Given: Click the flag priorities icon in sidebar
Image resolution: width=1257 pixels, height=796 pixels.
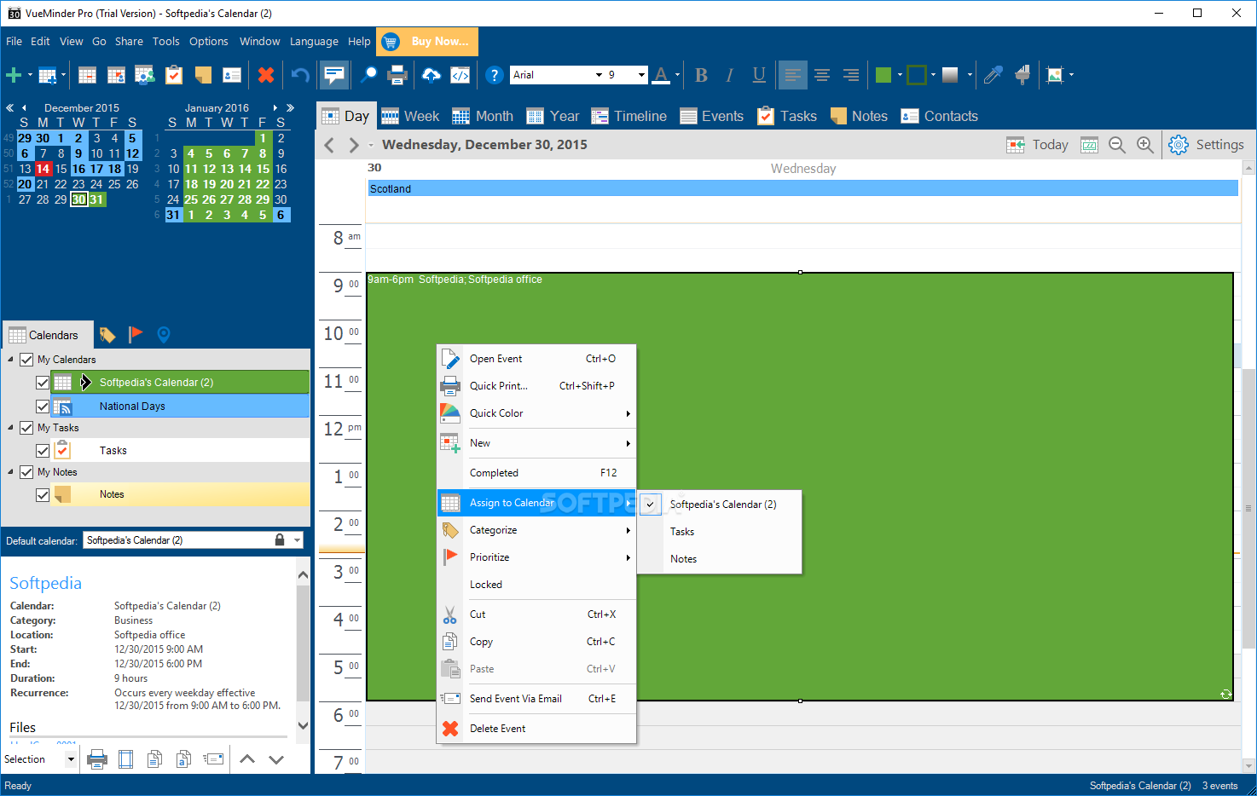Looking at the screenshot, I should [x=136, y=334].
